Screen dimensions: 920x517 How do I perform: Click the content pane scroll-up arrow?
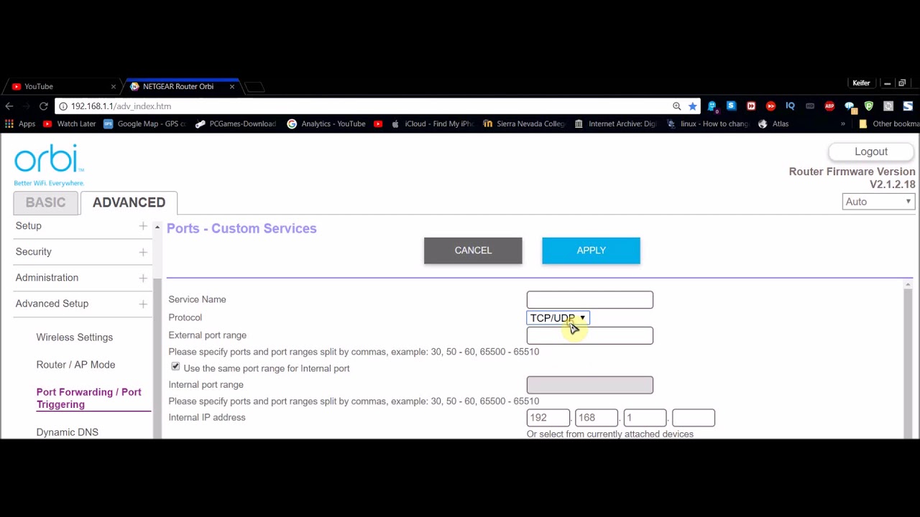click(x=908, y=286)
